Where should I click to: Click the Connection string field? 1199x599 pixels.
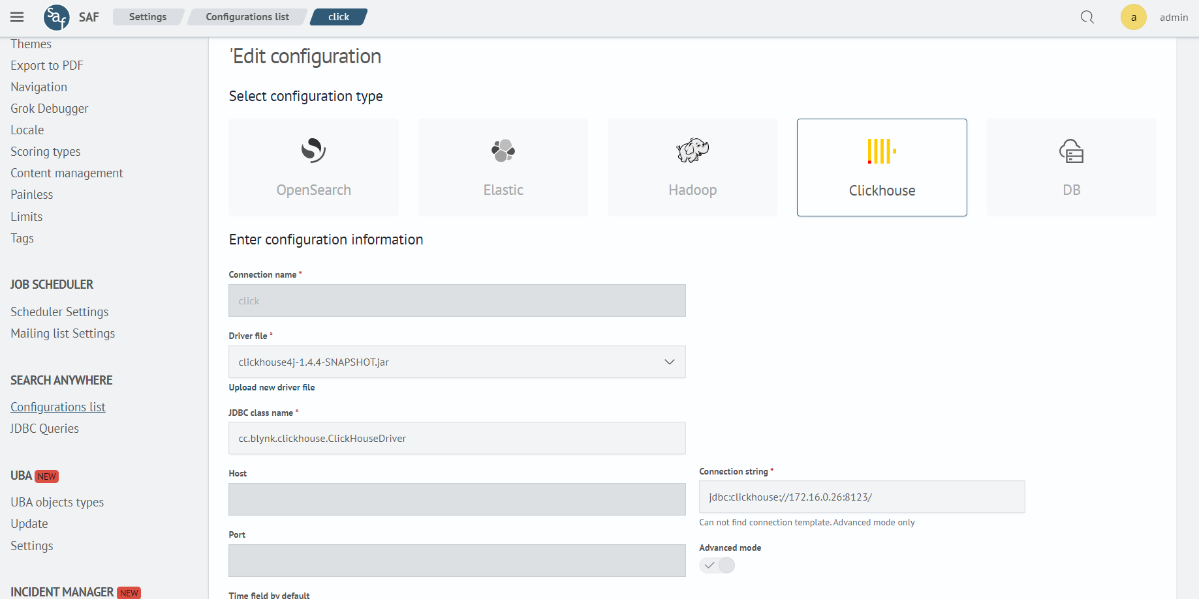click(x=862, y=497)
